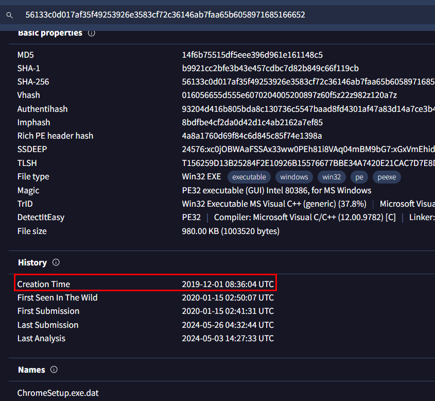Click the SHA-1 hash value b9921cc2bfe3b43e457cdbc7d82b849c66f119cb
Viewport: 435px width, 401px height.
tap(270, 69)
